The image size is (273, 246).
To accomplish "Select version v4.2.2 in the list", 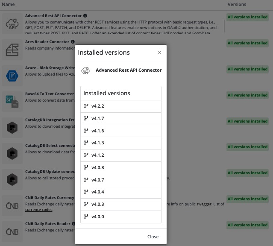I will click(x=120, y=106).
